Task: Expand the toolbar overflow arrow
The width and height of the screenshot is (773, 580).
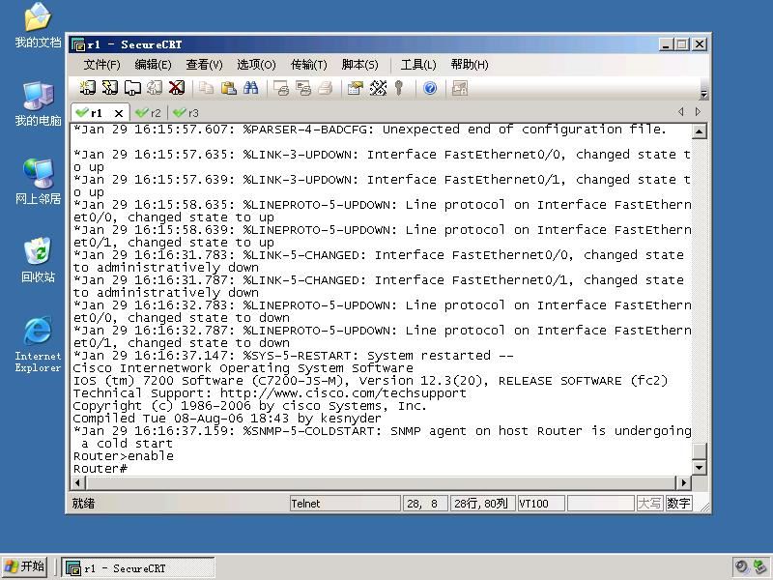Action: [704, 94]
